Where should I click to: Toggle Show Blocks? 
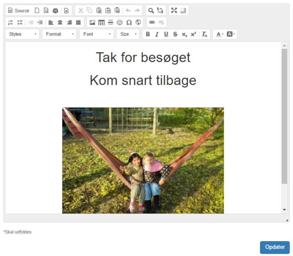click(x=183, y=10)
